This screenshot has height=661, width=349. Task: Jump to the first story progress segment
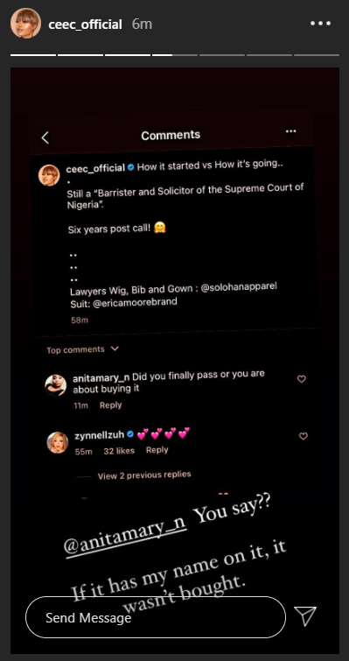click(x=33, y=55)
